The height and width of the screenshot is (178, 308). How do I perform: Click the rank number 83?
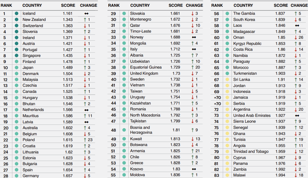pyautogui.click(x=216, y=176)
